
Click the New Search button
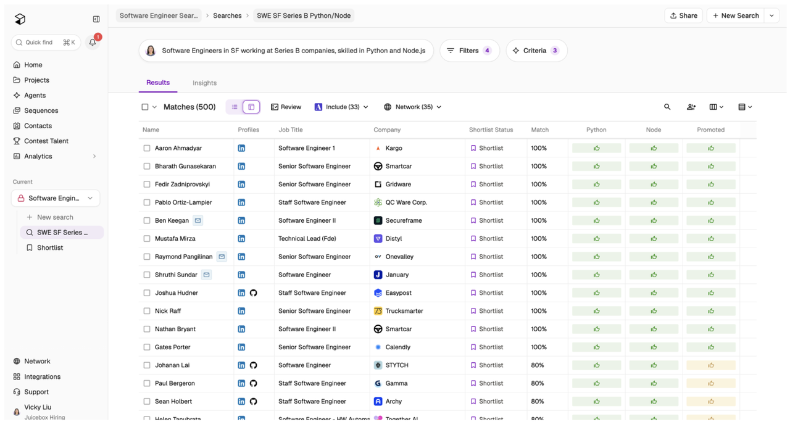click(x=736, y=15)
